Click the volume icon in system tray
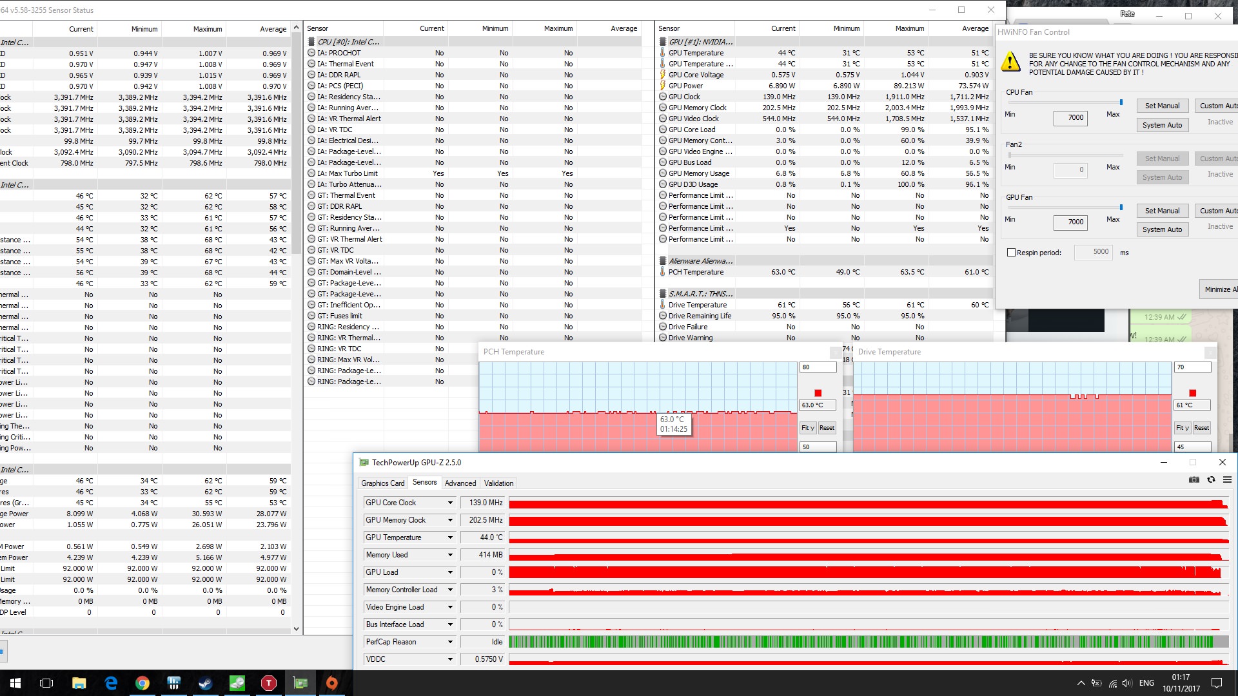 (x=1127, y=683)
